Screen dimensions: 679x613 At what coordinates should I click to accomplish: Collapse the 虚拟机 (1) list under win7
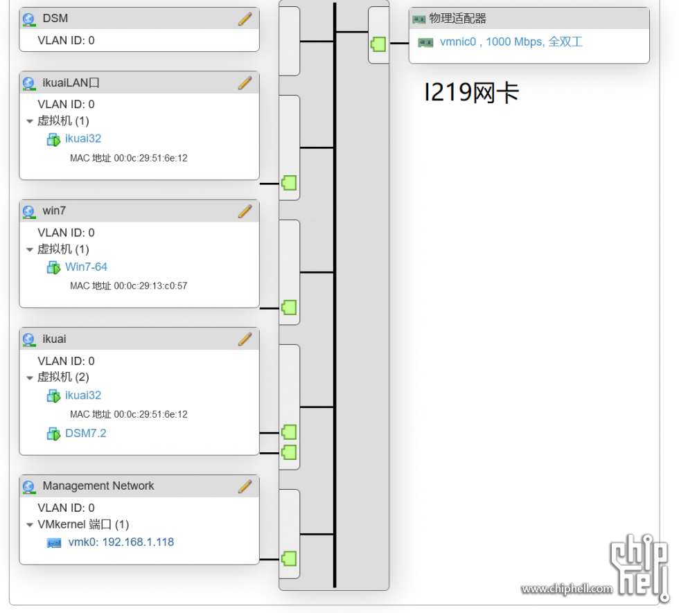(30, 249)
